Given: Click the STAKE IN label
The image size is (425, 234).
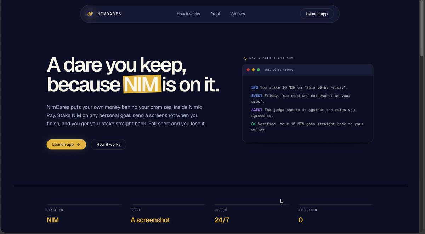Looking at the screenshot, I should 55,210.
